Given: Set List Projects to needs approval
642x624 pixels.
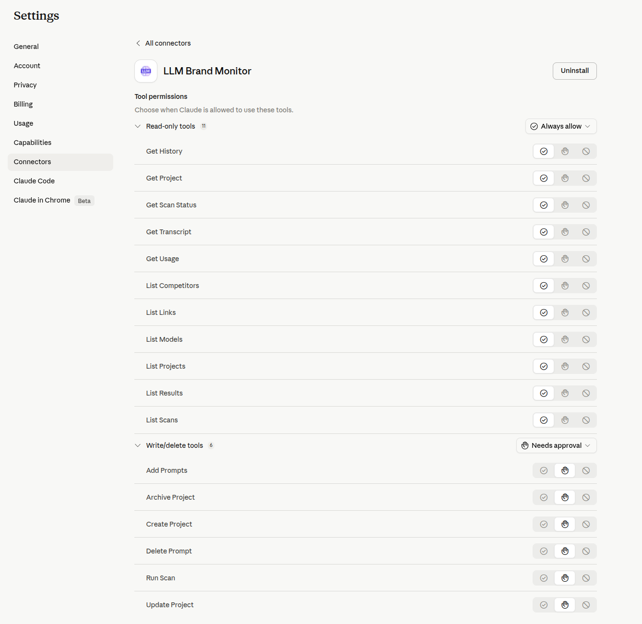Looking at the screenshot, I should click(x=565, y=366).
